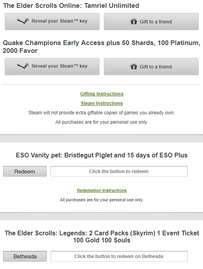Screen dimensions: 203x269
Task: Click the Steam logo icon for Quake Champions
Action: click(x=23, y=66)
